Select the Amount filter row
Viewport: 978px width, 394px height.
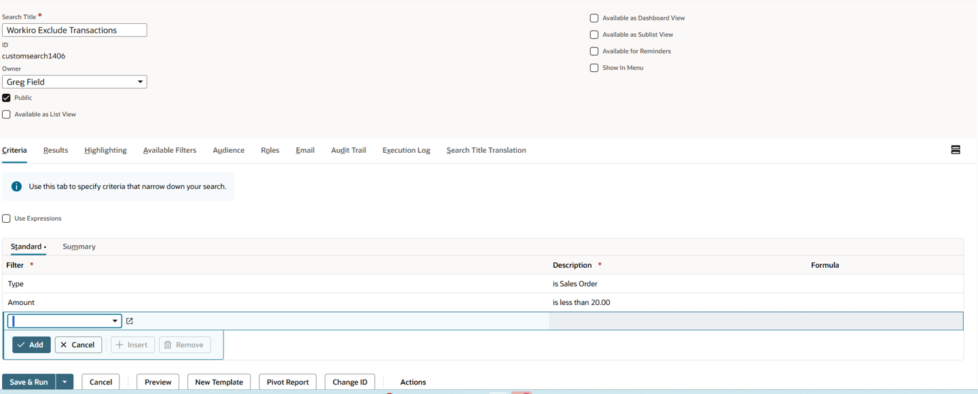click(x=21, y=302)
